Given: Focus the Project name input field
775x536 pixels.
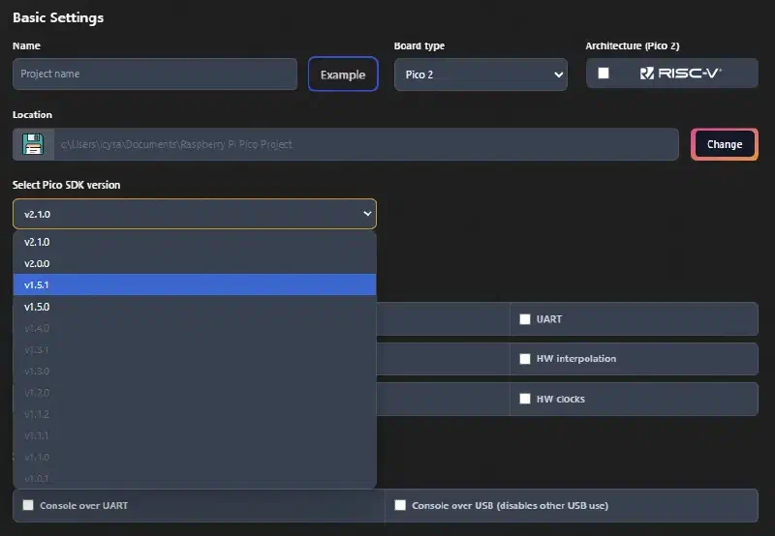Looking at the screenshot, I should click(155, 74).
